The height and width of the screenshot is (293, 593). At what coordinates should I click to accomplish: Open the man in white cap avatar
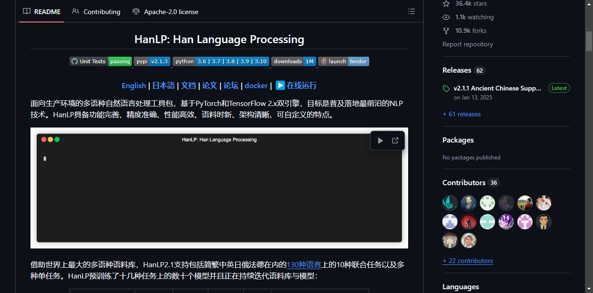[469, 240]
